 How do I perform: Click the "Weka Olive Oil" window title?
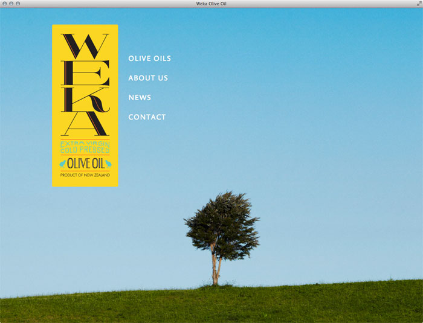[211, 4]
